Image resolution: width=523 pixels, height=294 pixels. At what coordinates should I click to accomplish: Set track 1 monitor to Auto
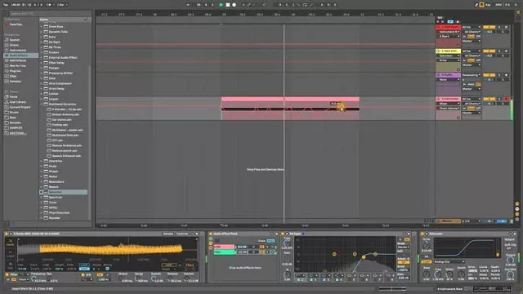click(471, 36)
